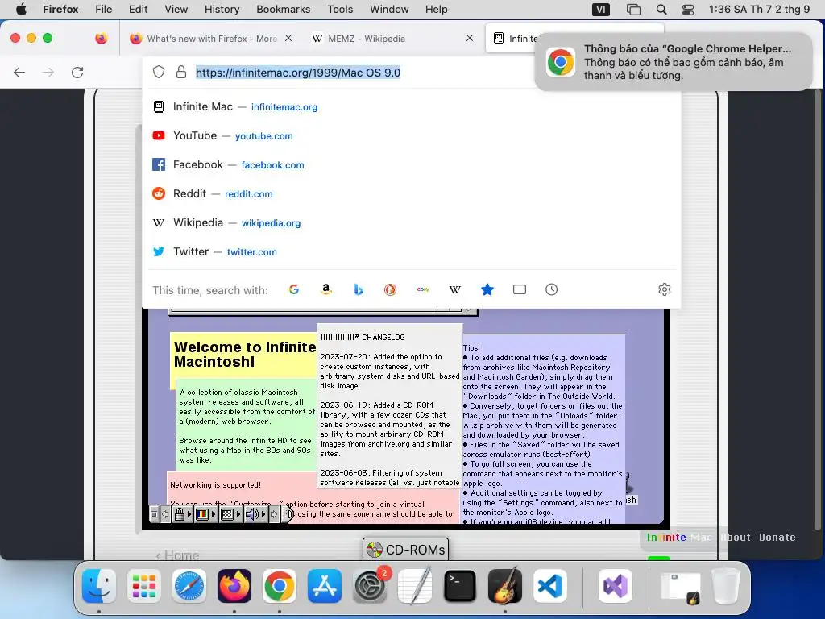The width and height of the screenshot is (825, 619).
Task: Open GarageBand from the Dock
Action: pos(505,586)
